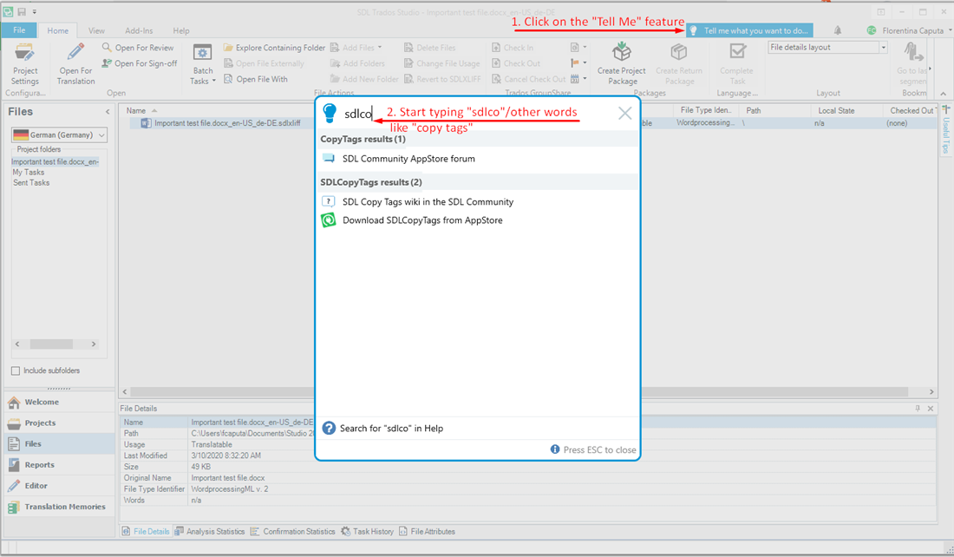Open the Help ribbon tab
Image resolution: width=954 pixels, height=557 pixels.
point(180,30)
